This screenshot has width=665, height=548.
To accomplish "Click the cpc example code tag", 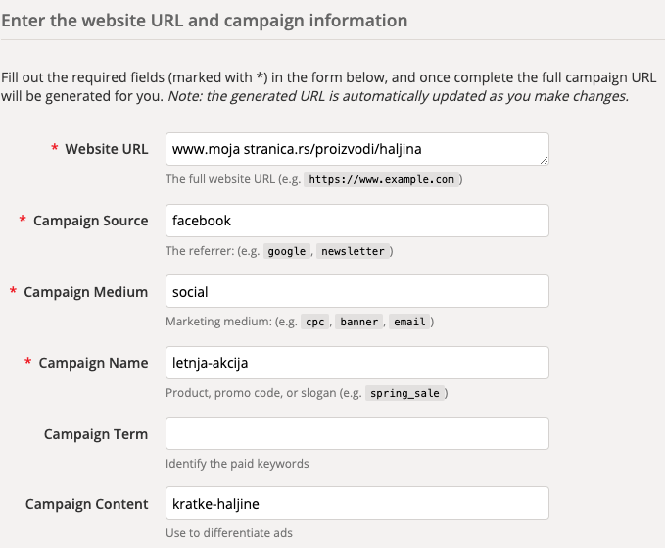I will pyautogui.click(x=315, y=322).
